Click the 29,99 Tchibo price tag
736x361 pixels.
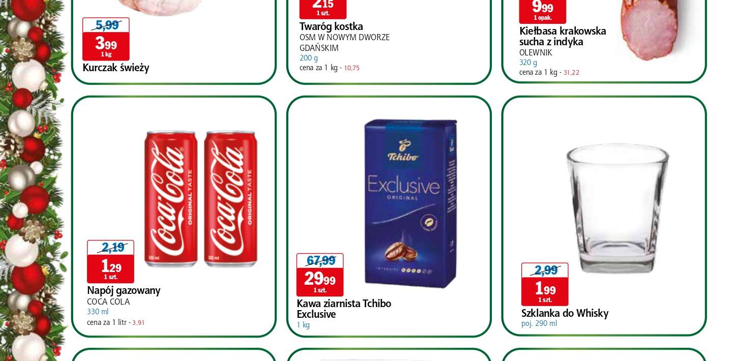click(320, 282)
